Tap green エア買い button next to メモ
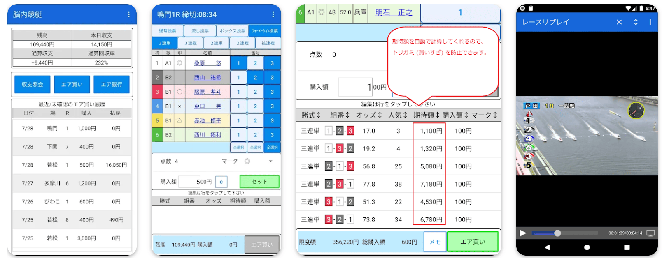 tap(473, 242)
